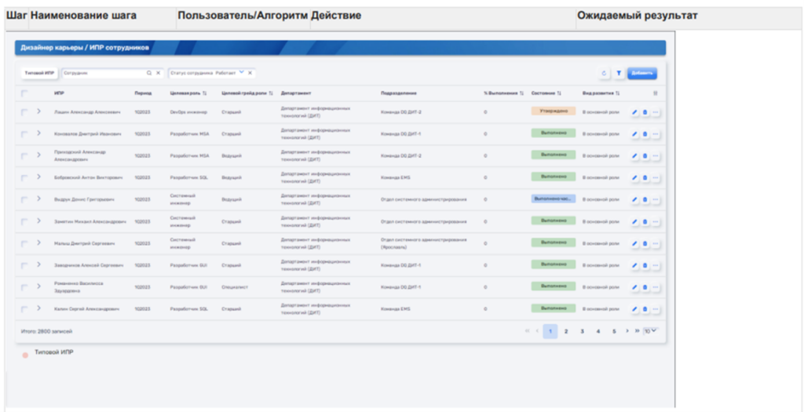Go to page 3 in pagination
The height and width of the screenshot is (412, 804).
pyautogui.click(x=582, y=331)
